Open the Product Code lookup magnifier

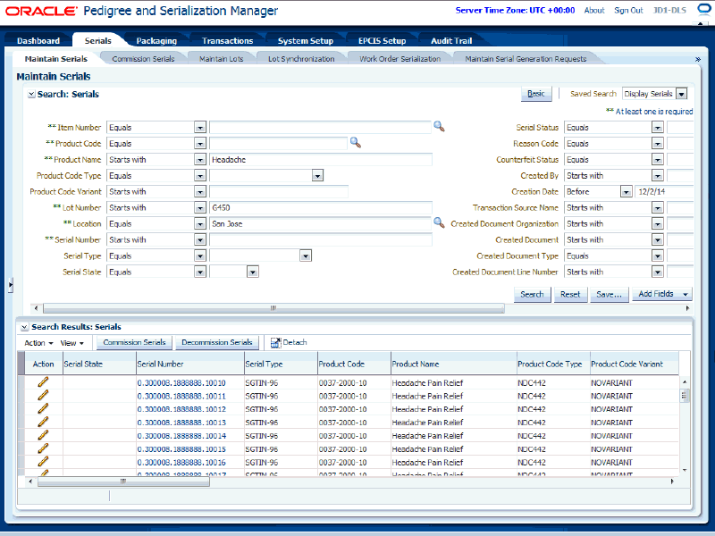[356, 143]
